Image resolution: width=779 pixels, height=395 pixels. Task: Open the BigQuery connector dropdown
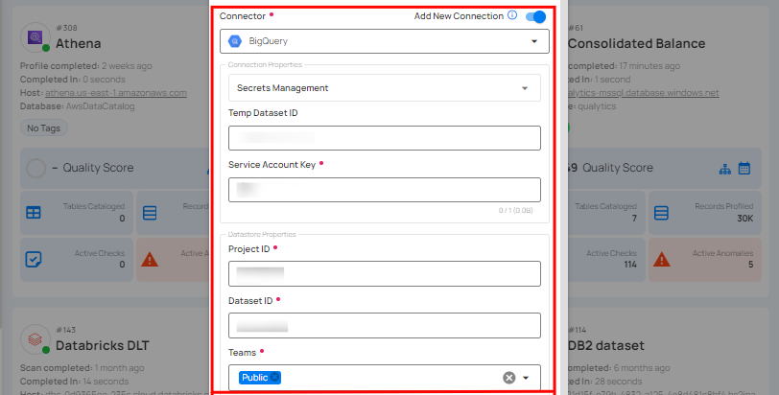point(385,41)
